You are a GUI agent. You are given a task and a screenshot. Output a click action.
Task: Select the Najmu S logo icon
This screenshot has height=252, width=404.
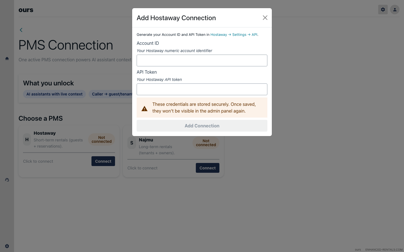(131, 143)
